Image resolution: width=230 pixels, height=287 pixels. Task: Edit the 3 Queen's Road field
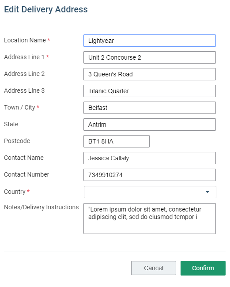tap(150, 74)
